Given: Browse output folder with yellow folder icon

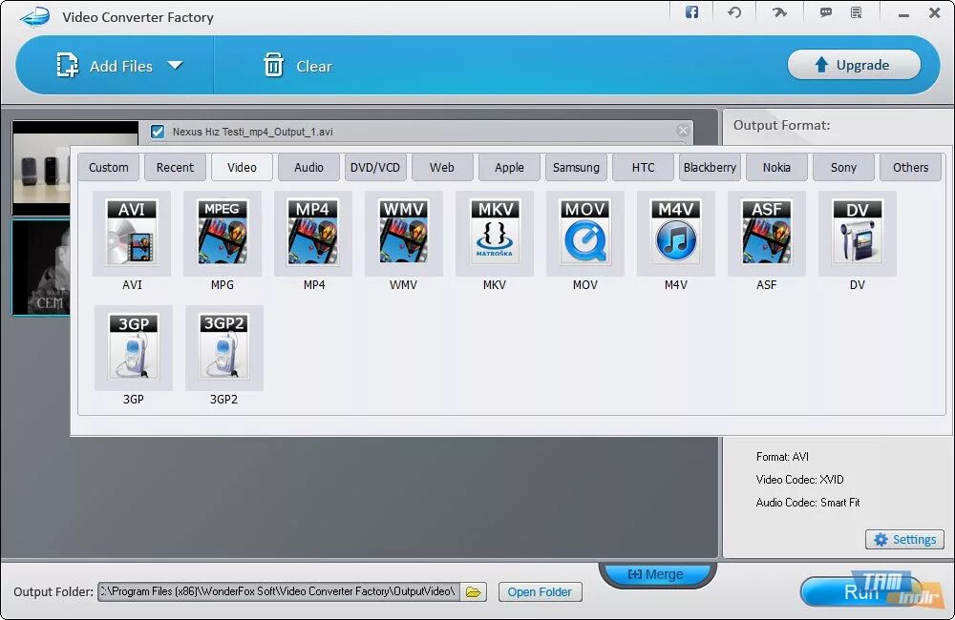Looking at the screenshot, I should [x=474, y=592].
